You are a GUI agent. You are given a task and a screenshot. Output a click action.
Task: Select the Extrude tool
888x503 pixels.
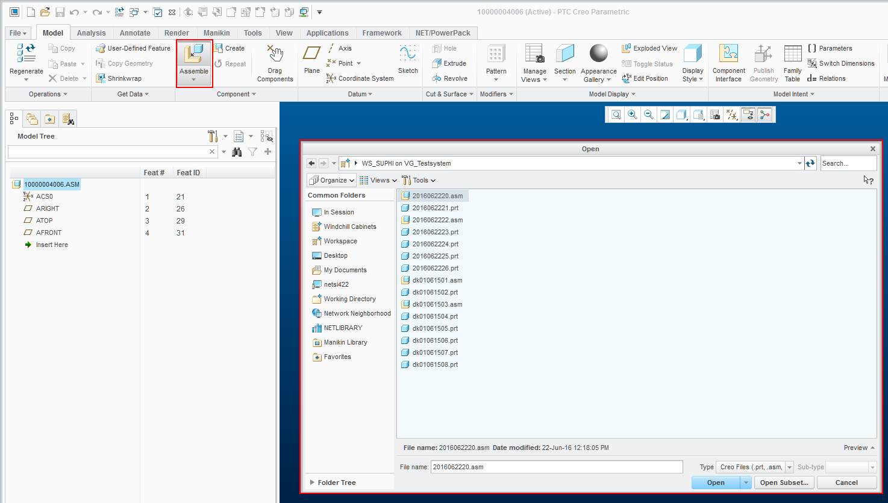(x=449, y=63)
